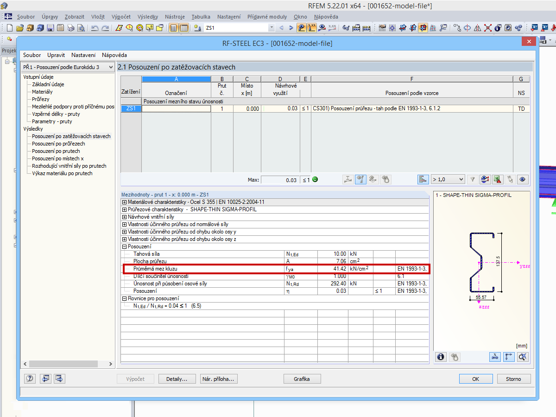Open the Soubor menu in RF-STEEL dialog
Image resolution: width=556 pixels, height=417 pixels.
(x=32, y=55)
